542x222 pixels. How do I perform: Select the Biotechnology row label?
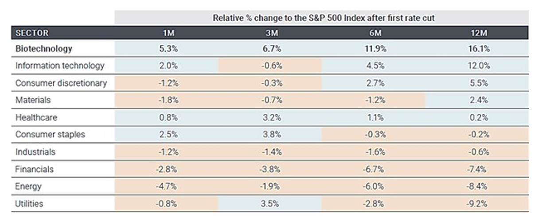[43, 48]
